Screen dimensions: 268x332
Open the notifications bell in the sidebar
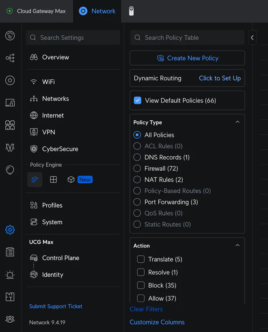10,275
